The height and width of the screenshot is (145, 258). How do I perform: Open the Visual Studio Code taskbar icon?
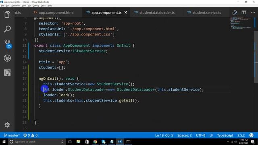pos(120,142)
